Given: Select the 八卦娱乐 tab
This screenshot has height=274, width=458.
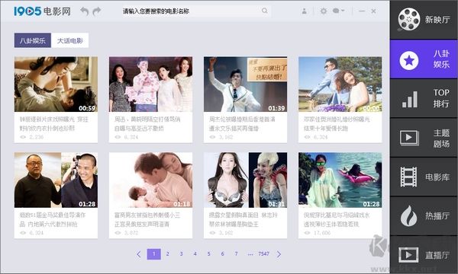Looking at the screenshot, I should click(x=33, y=40).
